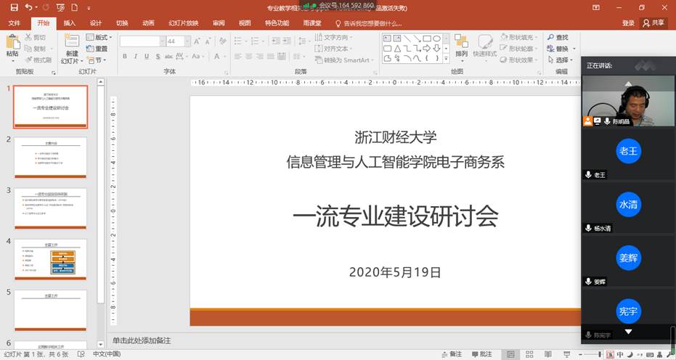Click the Save icon in quick access toolbar
Image resolution: width=676 pixels, height=360 pixels.
[14, 7]
